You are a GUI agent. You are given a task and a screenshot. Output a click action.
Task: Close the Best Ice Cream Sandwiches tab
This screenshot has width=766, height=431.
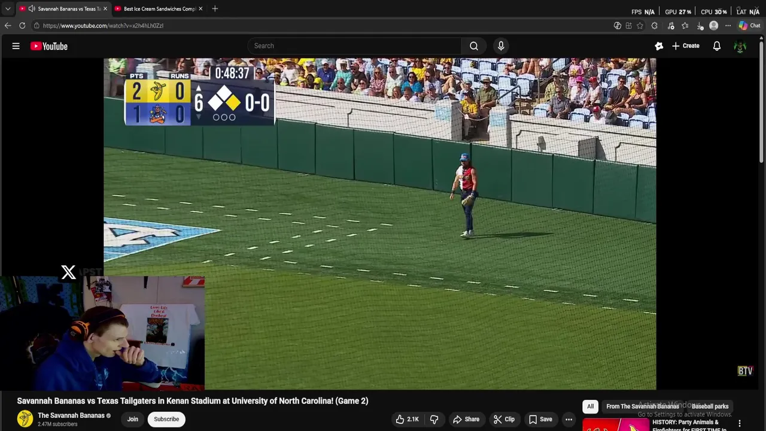point(200,9)
